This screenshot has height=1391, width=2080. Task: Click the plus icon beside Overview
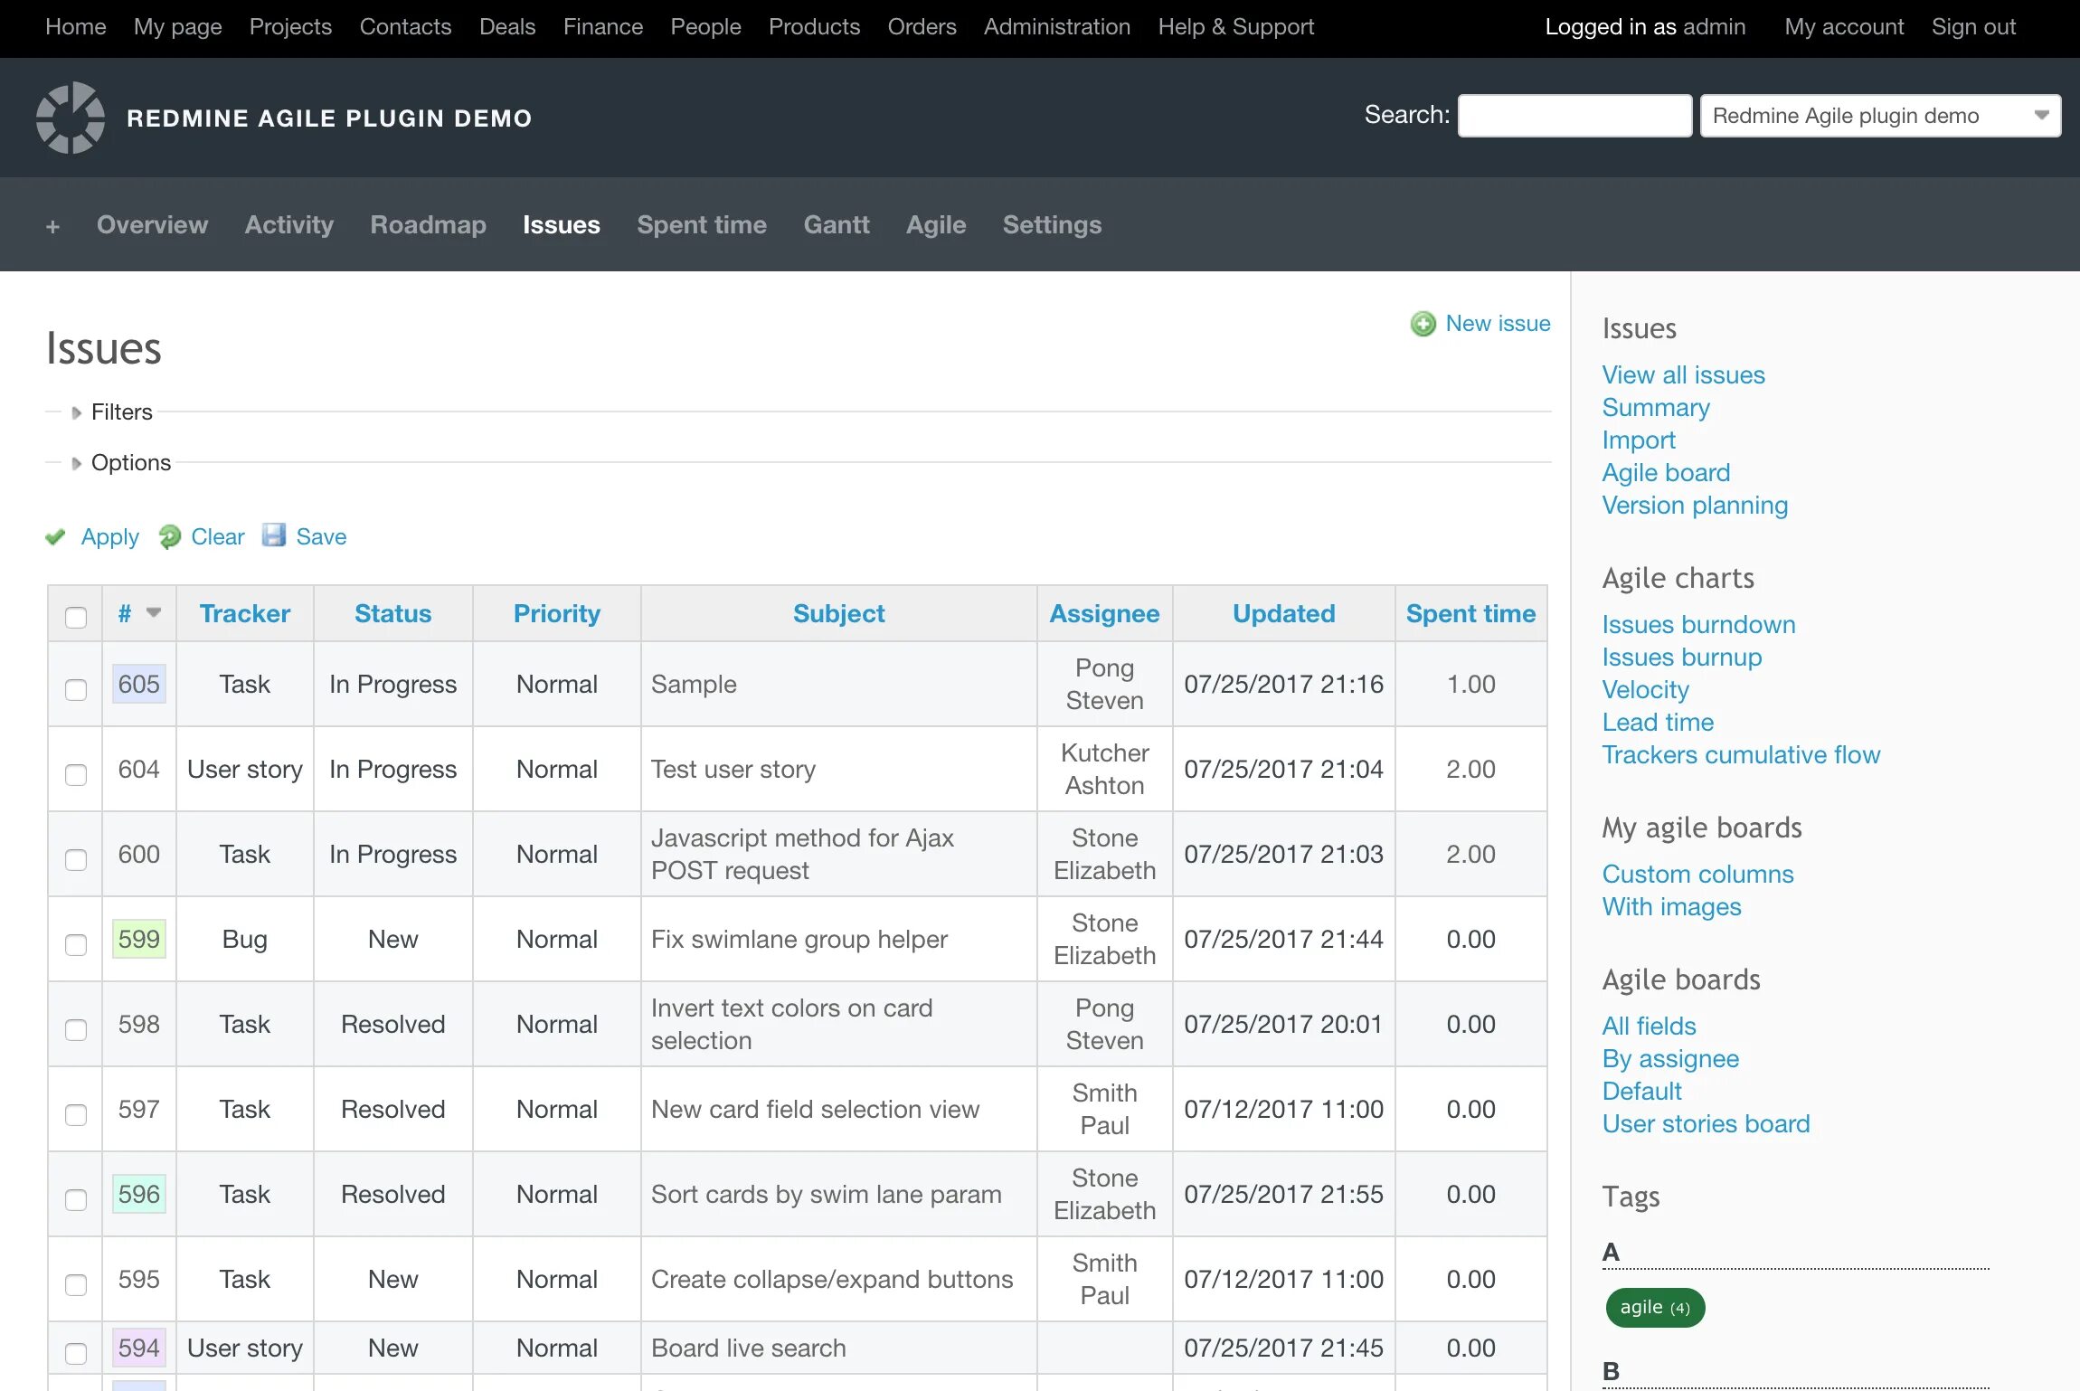click(52, 226)
